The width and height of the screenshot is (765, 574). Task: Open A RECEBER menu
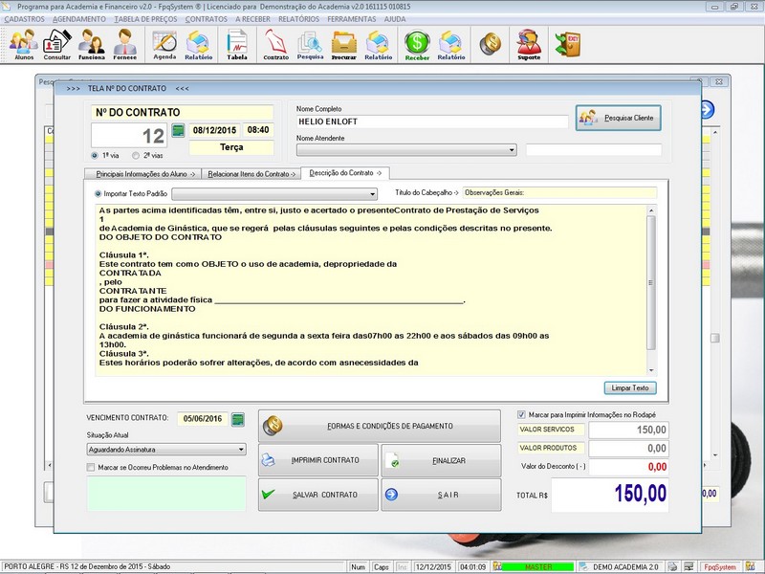click(252, 19)
